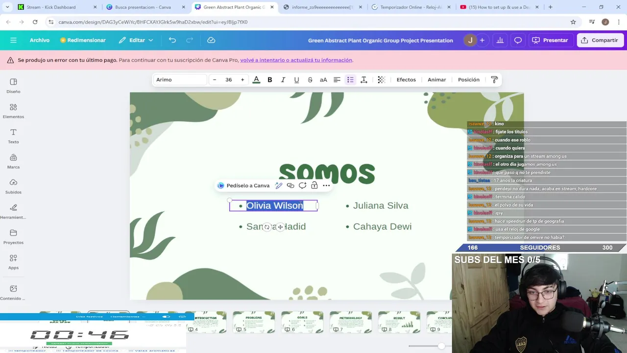Image resolution: width=627 pixels, height=353 pixels.
Task: Click the presentation title in the top bar
Action: click(x=381, y=40)
